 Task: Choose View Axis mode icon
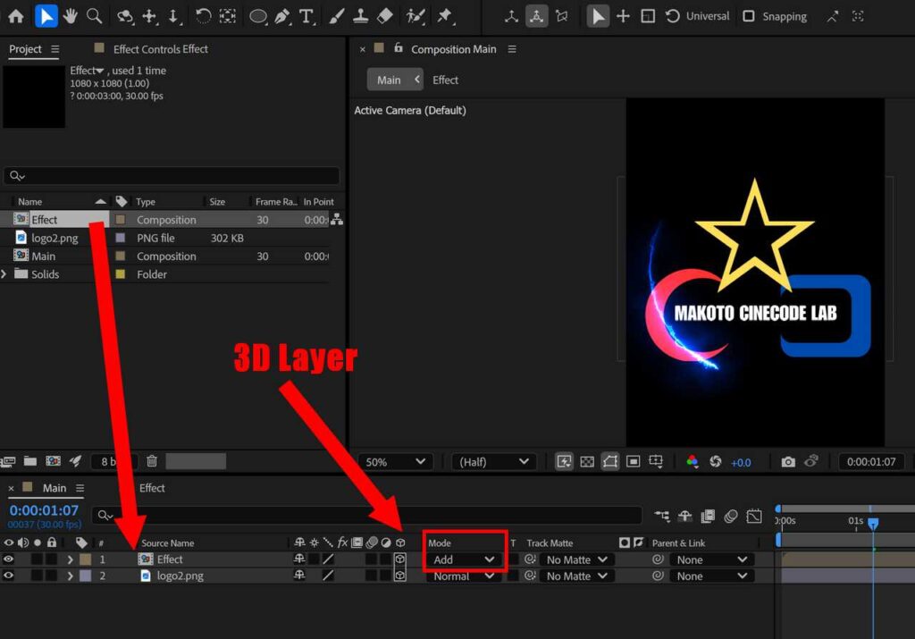[x=562, y=16]
